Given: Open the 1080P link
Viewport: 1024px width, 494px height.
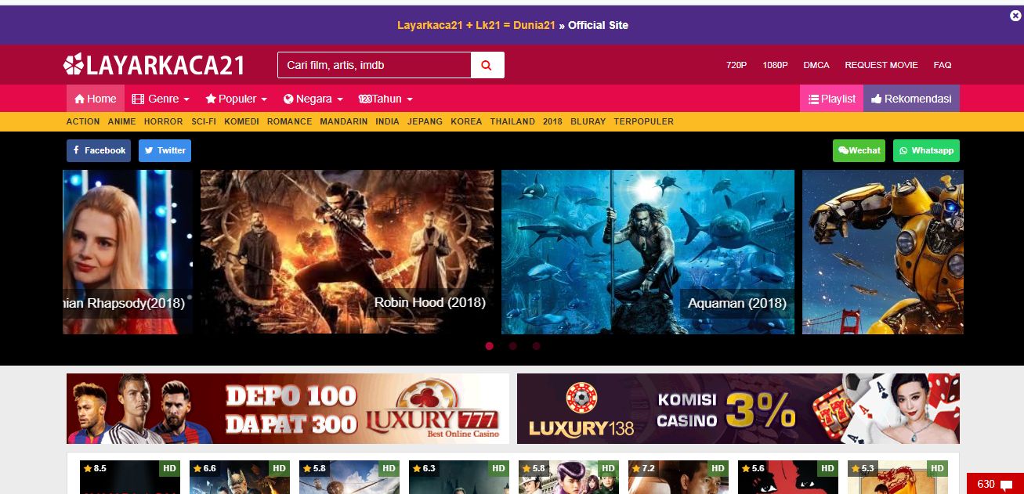Looking at the screenshot, I should [x=775, y=65].
